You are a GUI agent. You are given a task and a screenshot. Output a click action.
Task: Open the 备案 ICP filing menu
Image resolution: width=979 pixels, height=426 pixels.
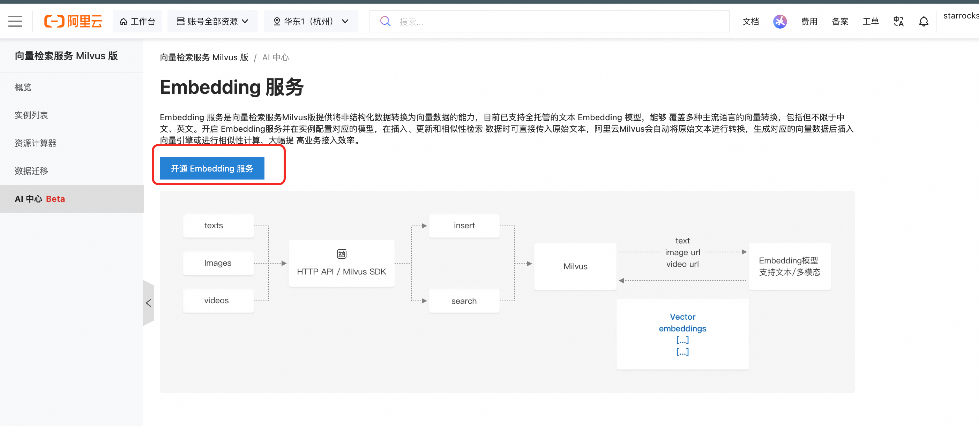point(840,22)
